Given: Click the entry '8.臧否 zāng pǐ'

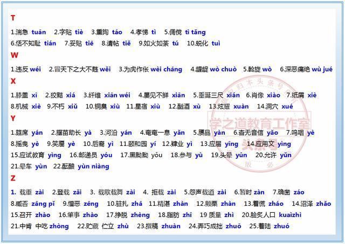Looking at the screenshot, I should click(x=32, y=204).
